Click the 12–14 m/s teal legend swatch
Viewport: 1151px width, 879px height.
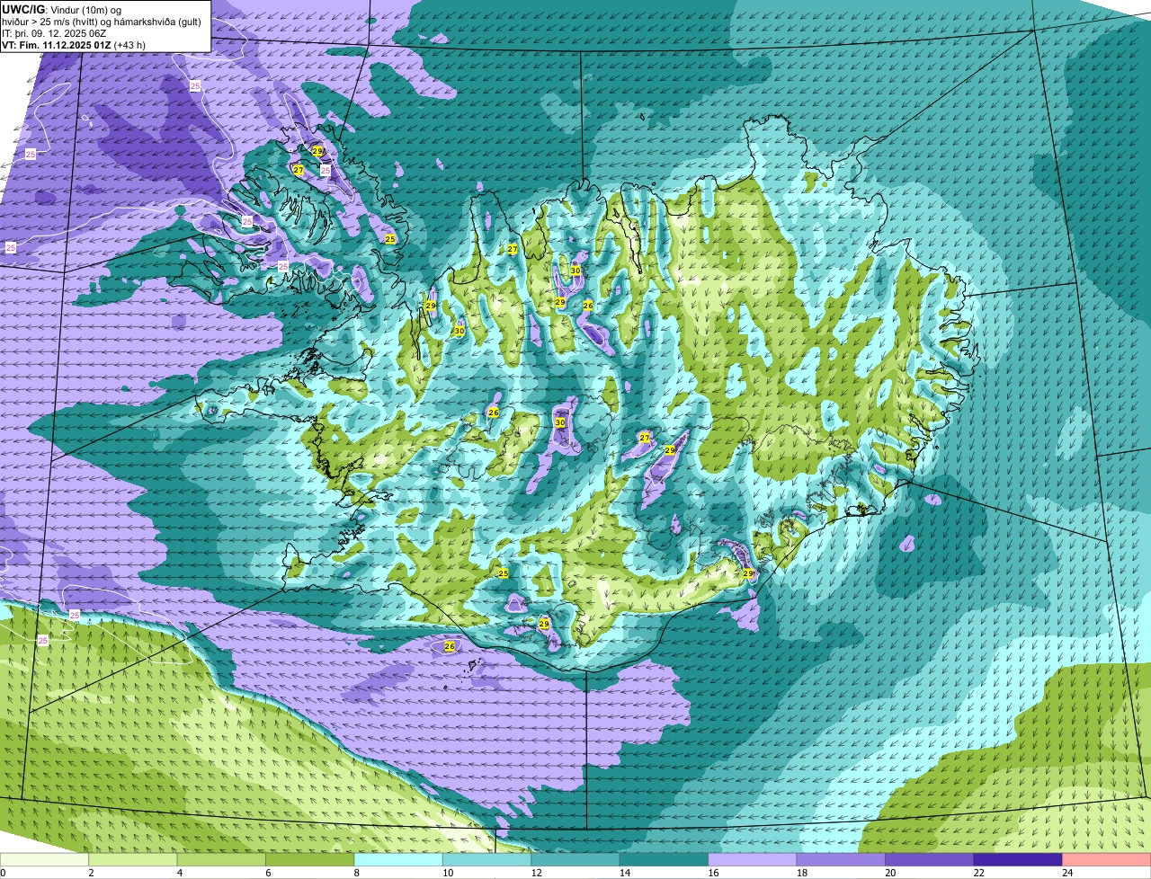pyautogui.click(x=575, y=859)
